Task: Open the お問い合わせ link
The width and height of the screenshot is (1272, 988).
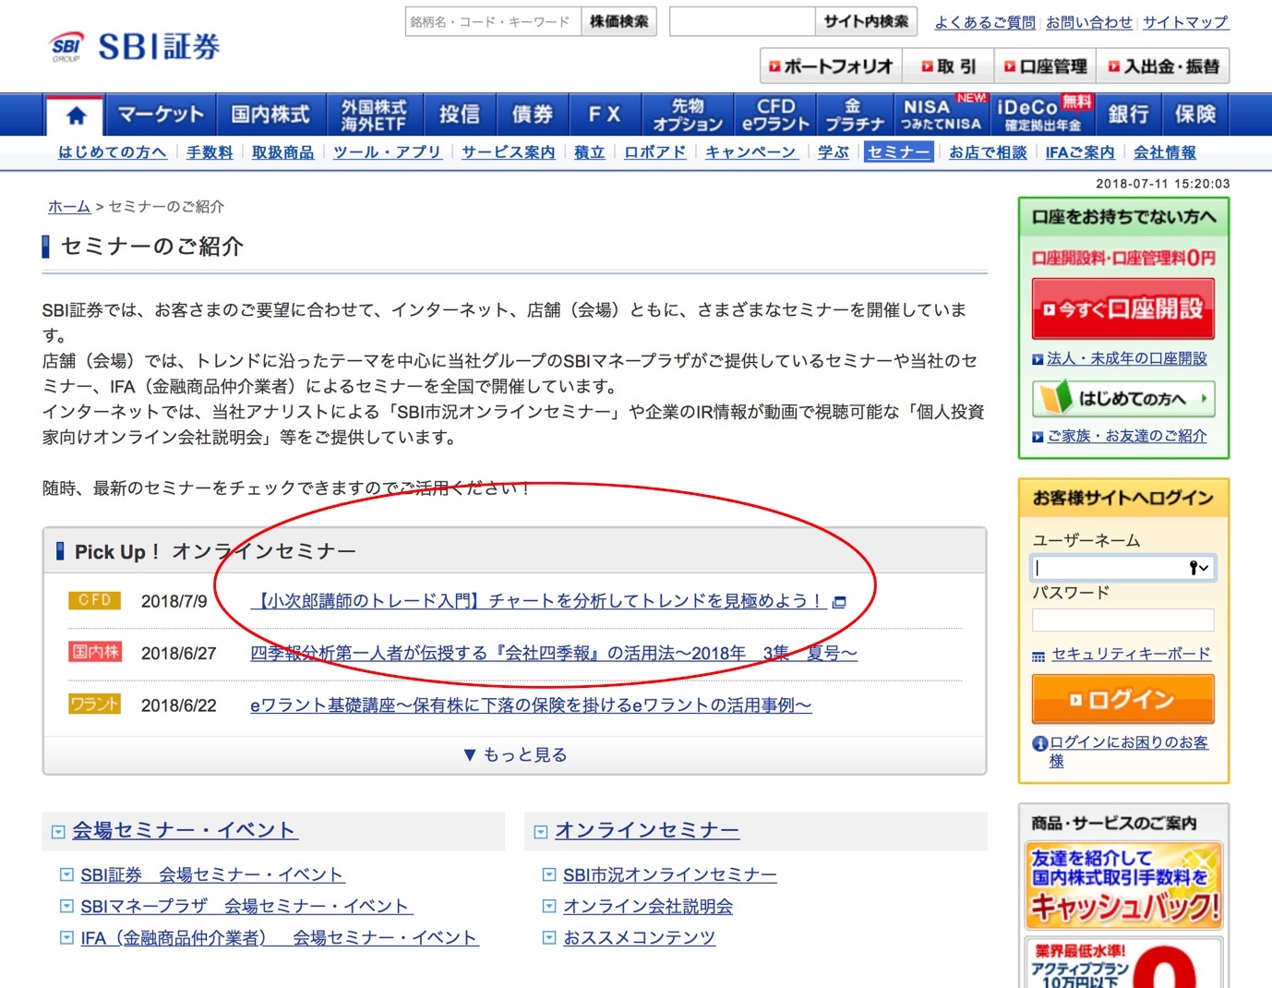Action: (x=1089, y=22)
